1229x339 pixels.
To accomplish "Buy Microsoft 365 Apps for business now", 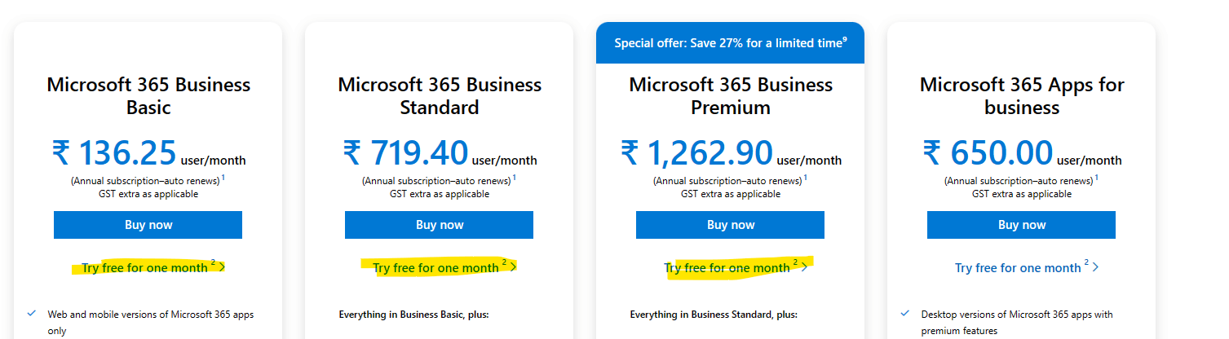I will [1021, 225].
